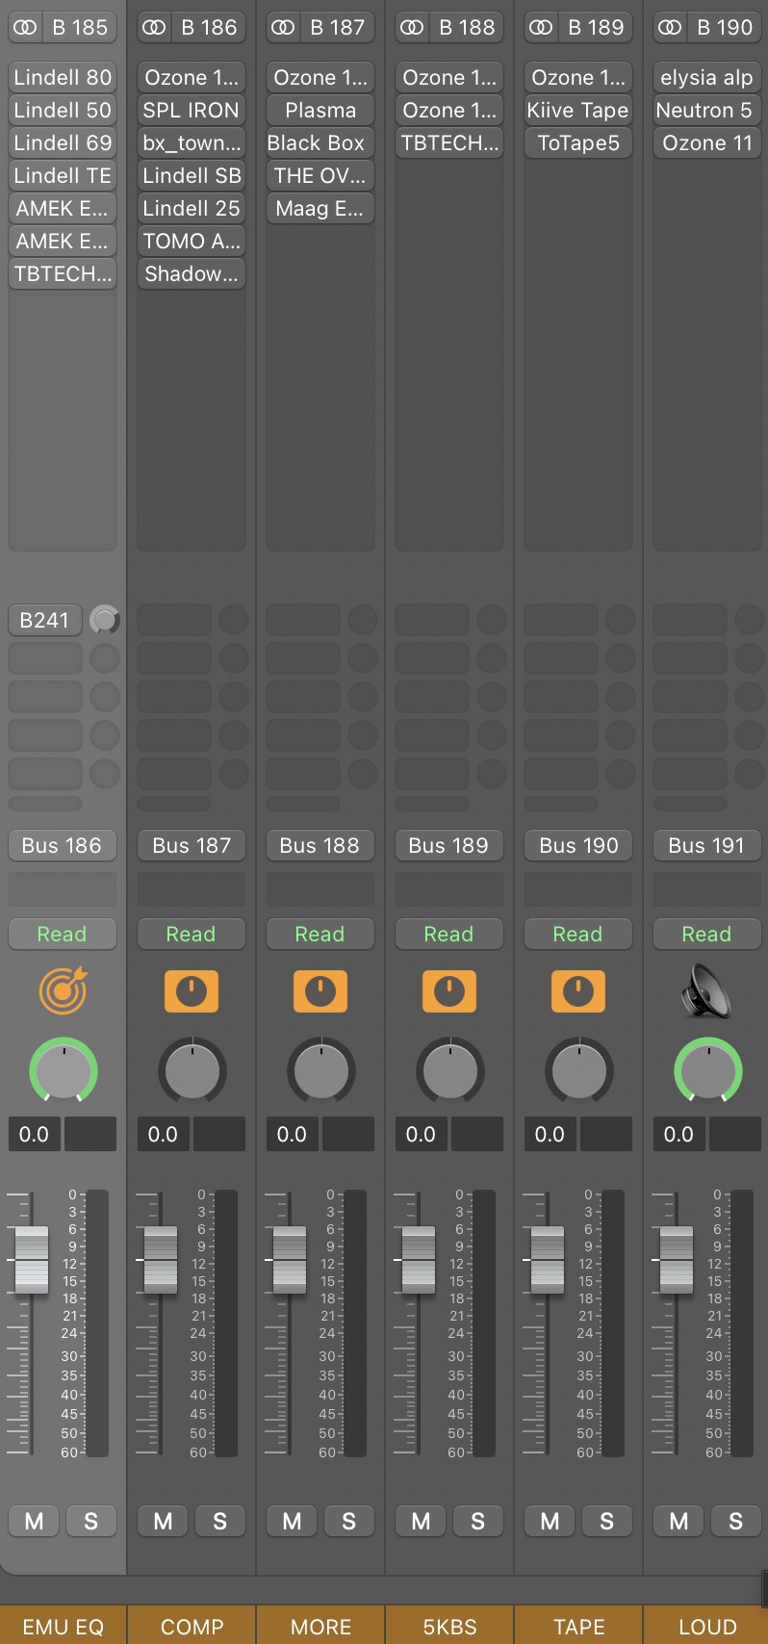Click the peak level display on EMU EQ
This screenshot has width=768, height=1644.
pyautogui.click(x=90, y=1134)
